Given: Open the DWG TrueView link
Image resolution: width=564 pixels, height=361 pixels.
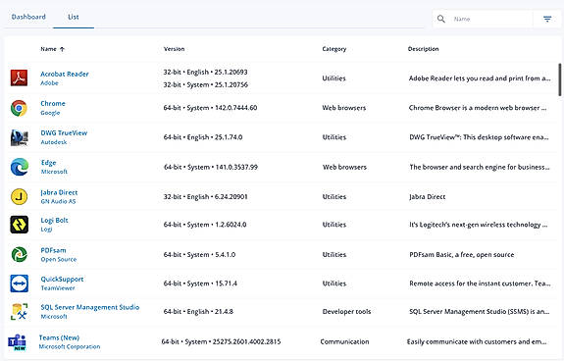Looking at the screenshot, I should (x=64, y=133).
